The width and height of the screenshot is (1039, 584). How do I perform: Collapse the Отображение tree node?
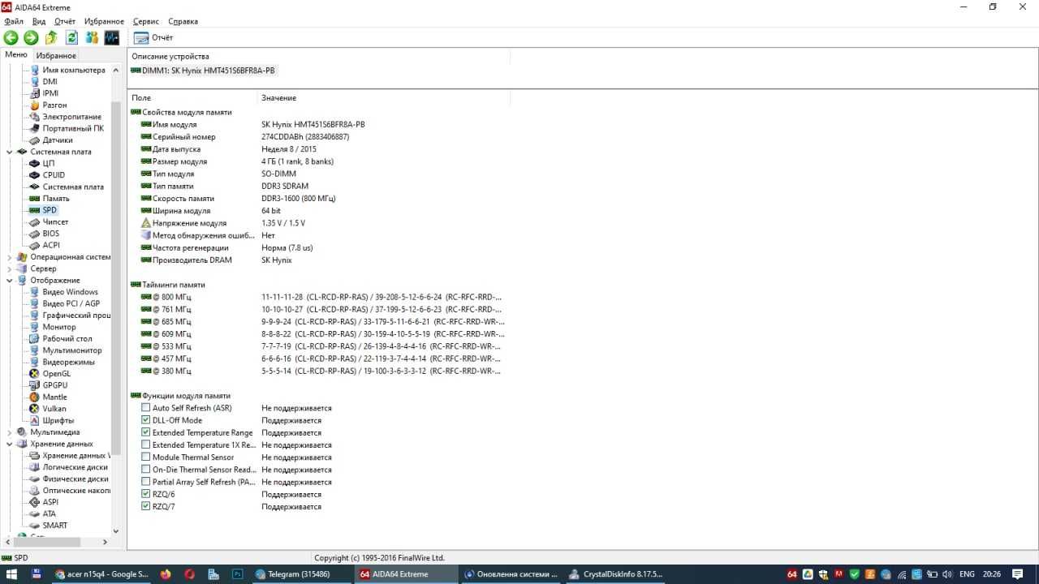[x=10, y=281]
